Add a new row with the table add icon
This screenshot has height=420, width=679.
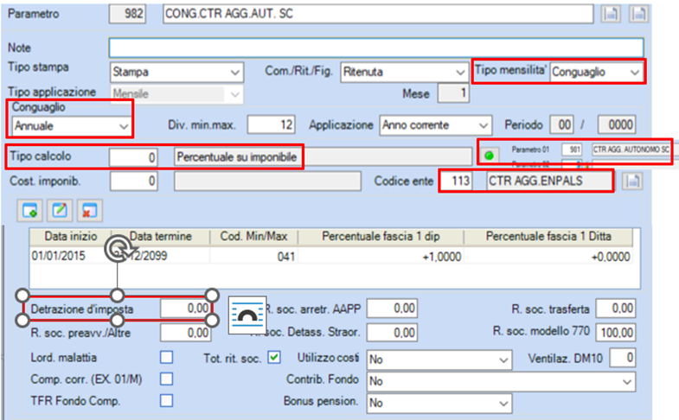[x=29, y=211]
